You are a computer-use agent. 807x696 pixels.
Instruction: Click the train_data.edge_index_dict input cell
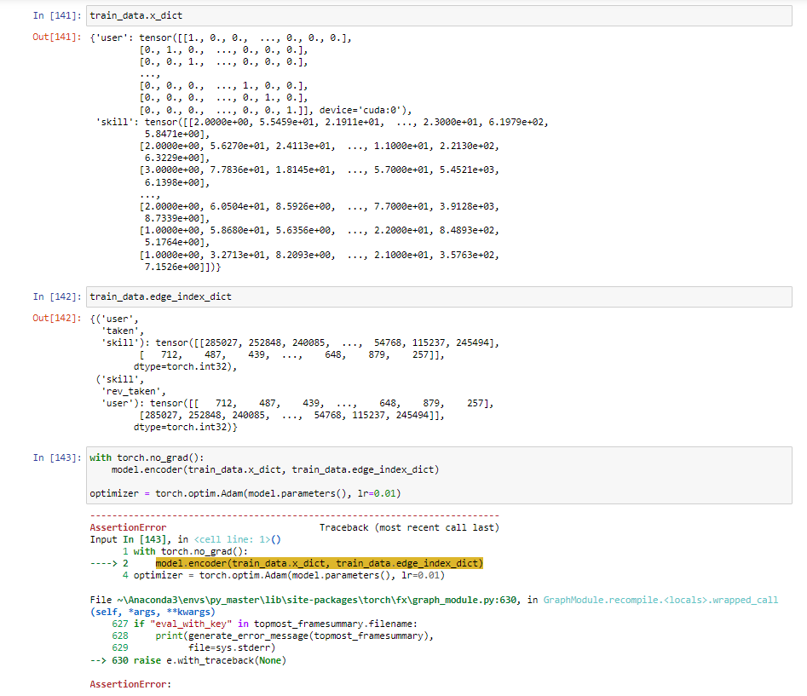coord(439,296)
